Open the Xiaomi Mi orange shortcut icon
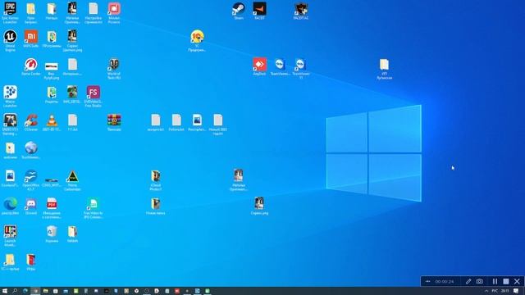The image size is (525, 295). click(x=31, y=39)
